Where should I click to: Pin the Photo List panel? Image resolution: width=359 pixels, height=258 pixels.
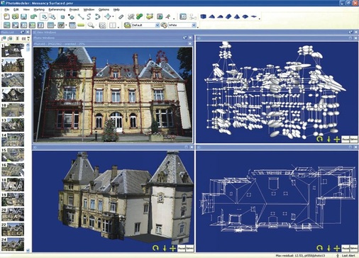23,32
